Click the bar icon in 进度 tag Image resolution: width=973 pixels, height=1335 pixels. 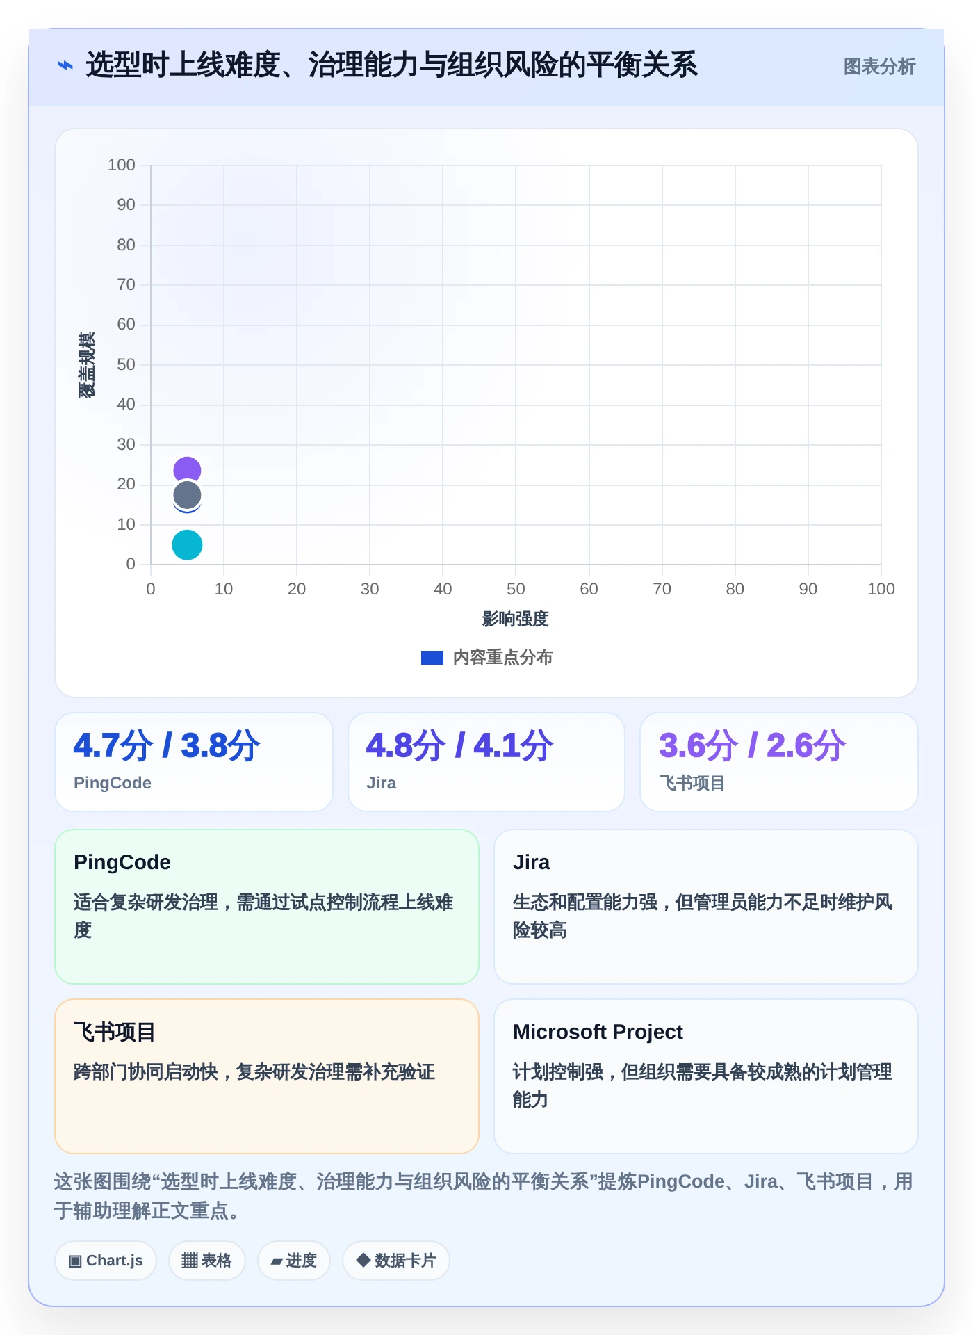tap(277, 1261)
